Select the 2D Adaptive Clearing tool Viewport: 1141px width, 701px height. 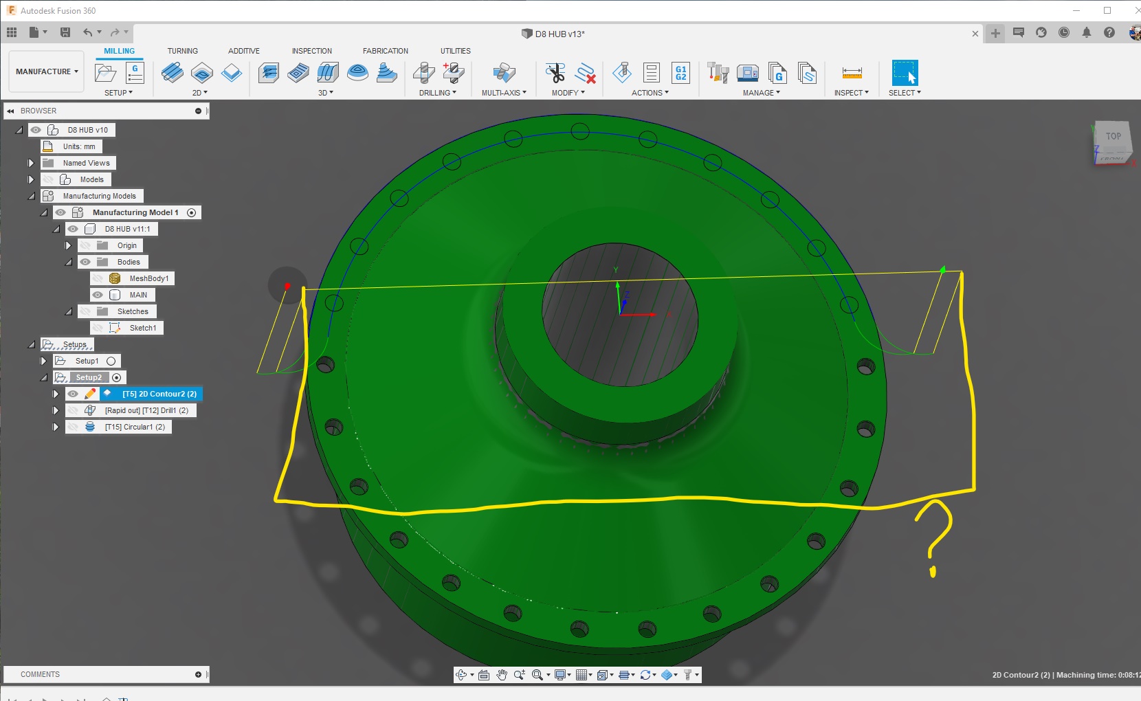tap(173, 73)
